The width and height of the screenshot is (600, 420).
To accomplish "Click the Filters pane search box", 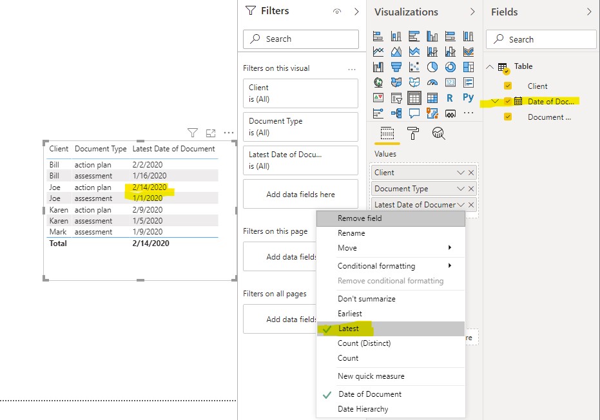I will point(301,39).
